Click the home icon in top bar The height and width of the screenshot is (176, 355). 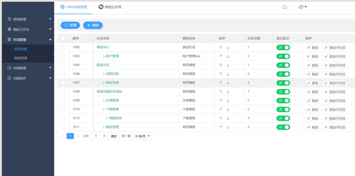point(284,7)
